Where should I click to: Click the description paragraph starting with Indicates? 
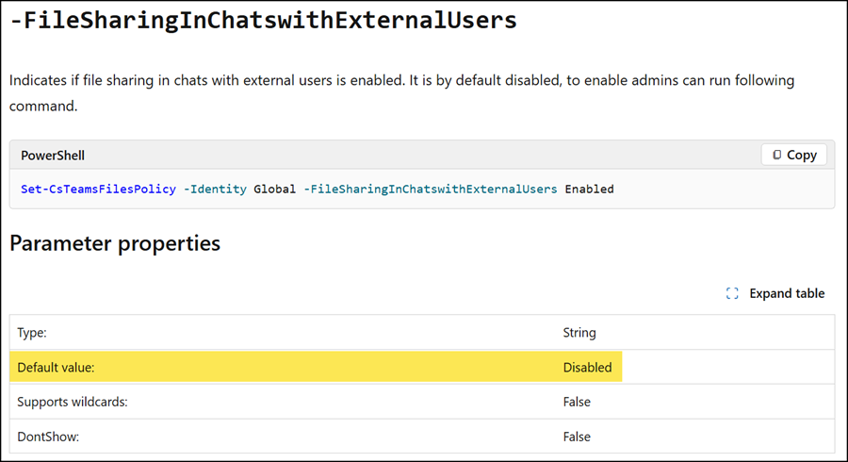pos(401,93)
